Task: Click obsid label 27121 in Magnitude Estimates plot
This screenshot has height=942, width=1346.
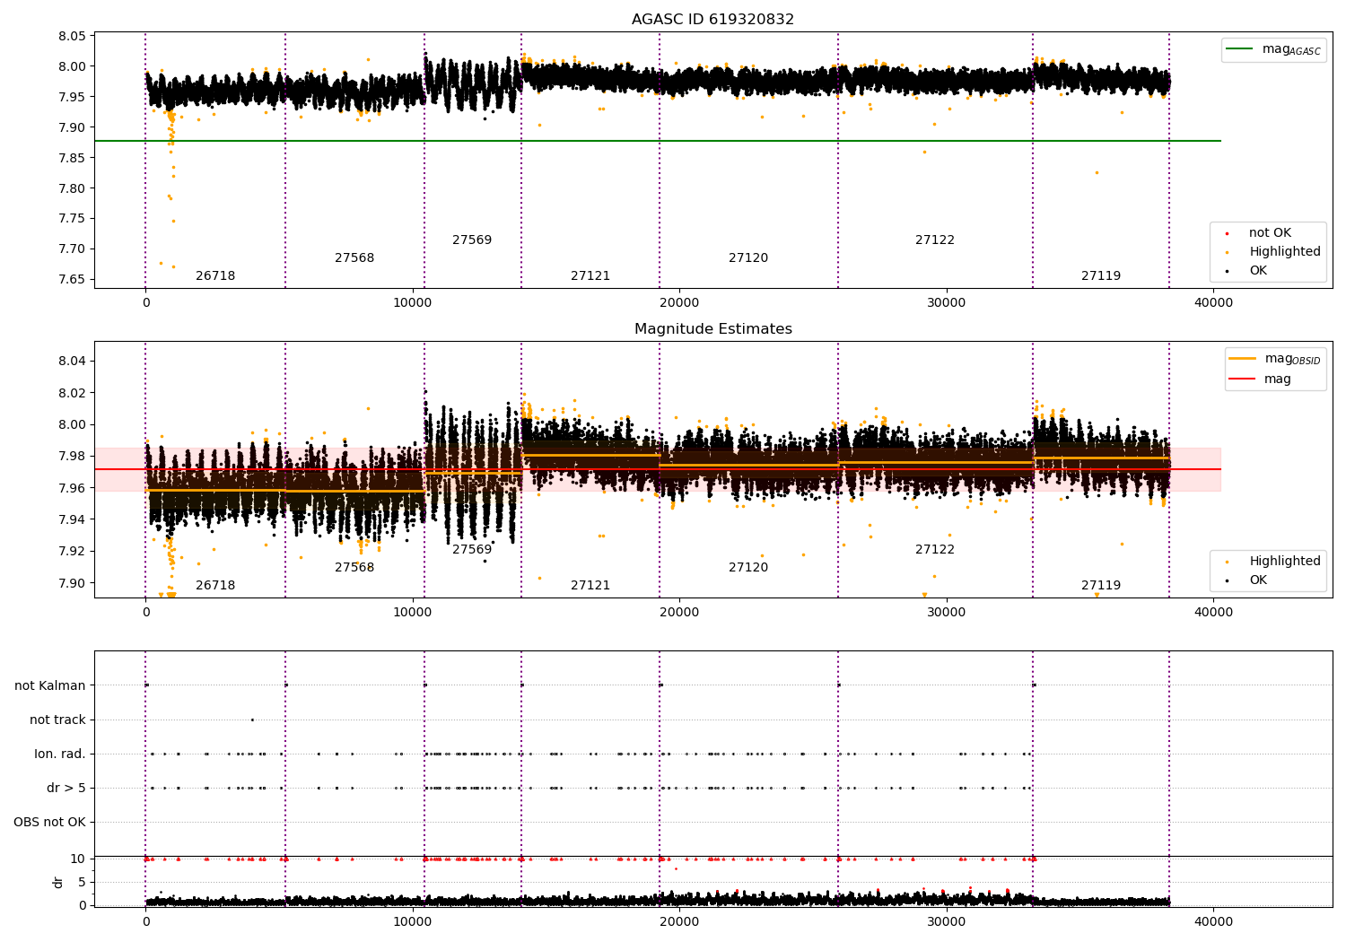Action: [x=590, y=586]
